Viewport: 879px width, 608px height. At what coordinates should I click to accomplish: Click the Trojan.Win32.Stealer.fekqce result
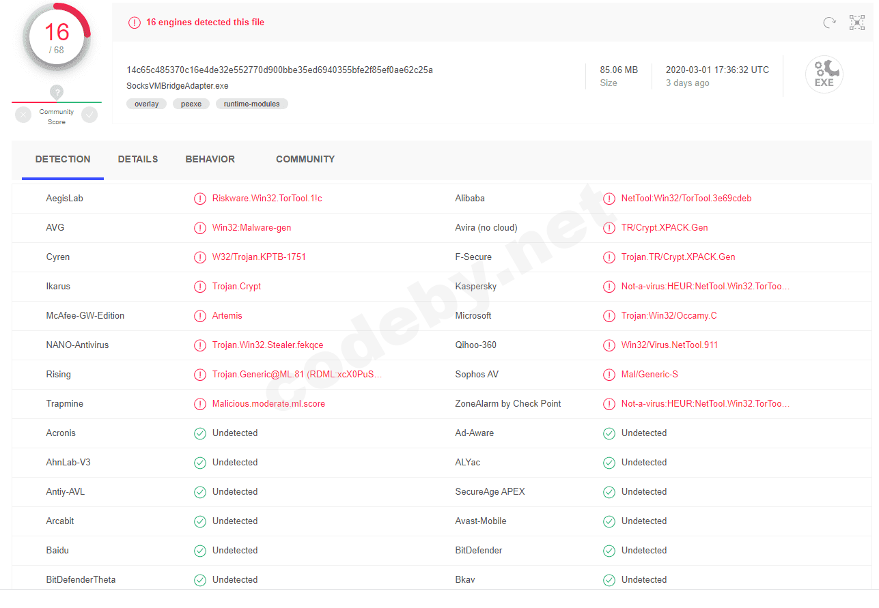coord(268,345)
